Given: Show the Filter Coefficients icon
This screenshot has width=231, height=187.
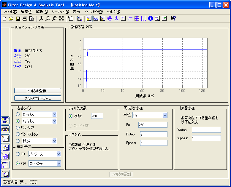Looking at the screenshot, I should coord(144,19).
